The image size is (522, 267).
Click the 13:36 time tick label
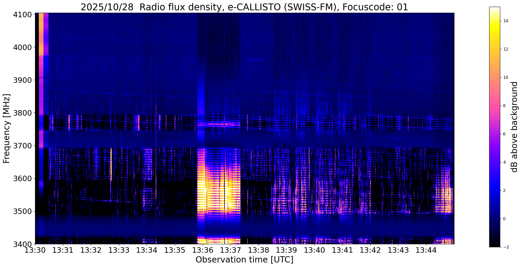click(x=203, y=250)
